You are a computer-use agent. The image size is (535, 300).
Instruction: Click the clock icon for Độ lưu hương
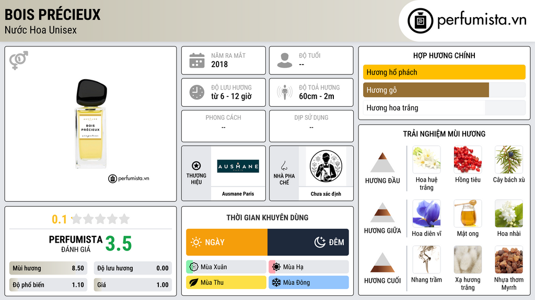click(197, 92)
